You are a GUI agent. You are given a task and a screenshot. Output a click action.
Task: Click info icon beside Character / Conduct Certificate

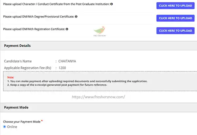pos(111,4)
